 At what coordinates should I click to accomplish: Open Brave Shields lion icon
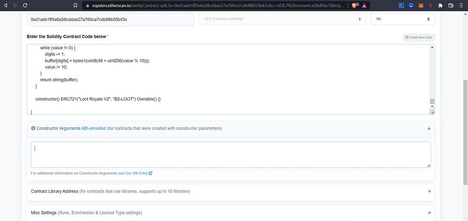coord(354,5)
